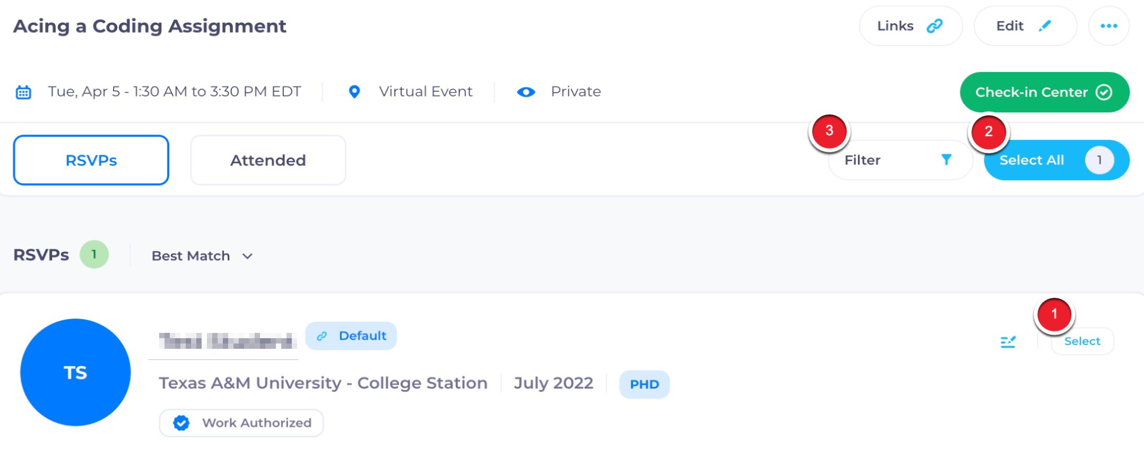Click the PHD degree badge
The image size is (1144, 458).
644,384
